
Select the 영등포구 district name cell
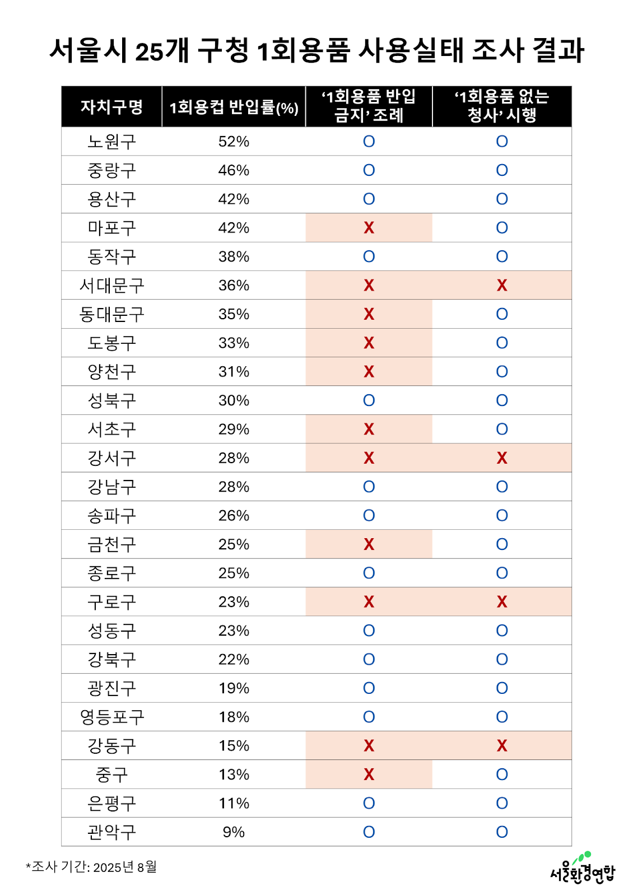tap(111, 717)
